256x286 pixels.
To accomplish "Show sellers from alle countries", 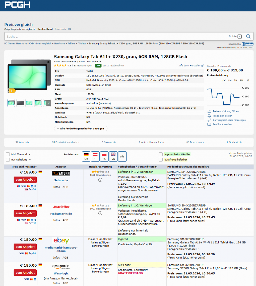I will (x=122, y=156).
